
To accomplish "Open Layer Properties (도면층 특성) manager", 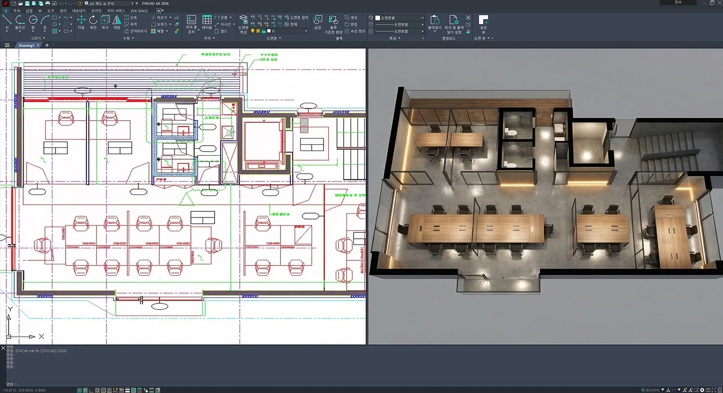I will tap(243, 20).
